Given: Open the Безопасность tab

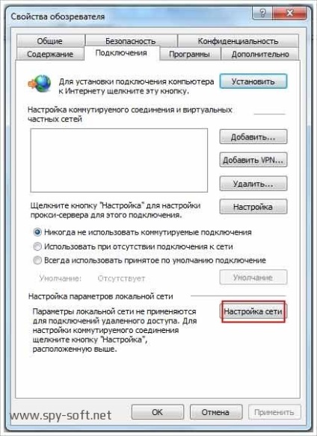Looking at the screenshot, I should point(131,41).
